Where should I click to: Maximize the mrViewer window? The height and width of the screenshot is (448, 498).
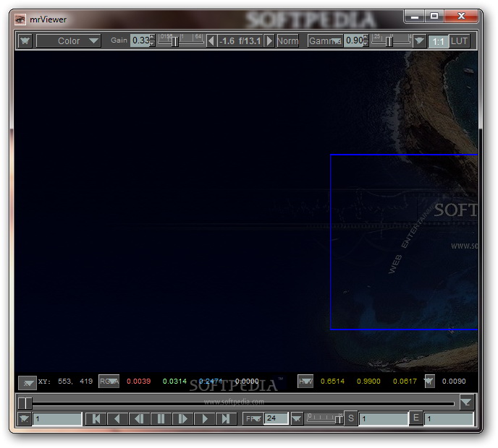434,17
